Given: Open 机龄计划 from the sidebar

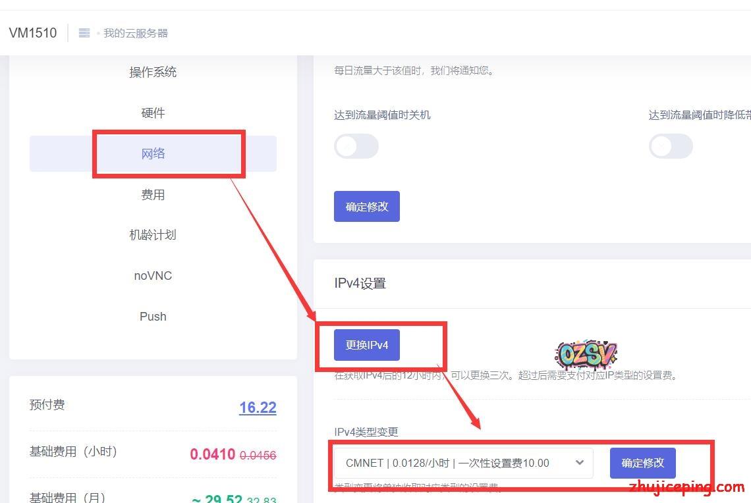Looking at the screenshot, I should coord(153,235).
